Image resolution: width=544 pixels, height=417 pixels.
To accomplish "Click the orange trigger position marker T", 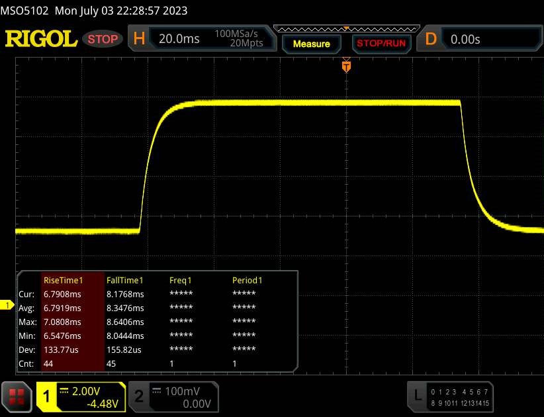I will 345,66.
